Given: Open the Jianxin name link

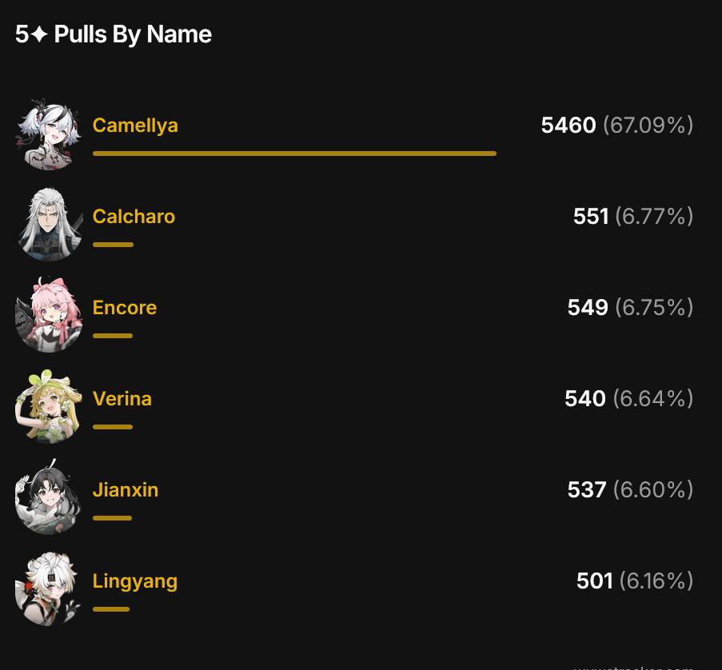Looking at the screenshot, I should (126, 490).
